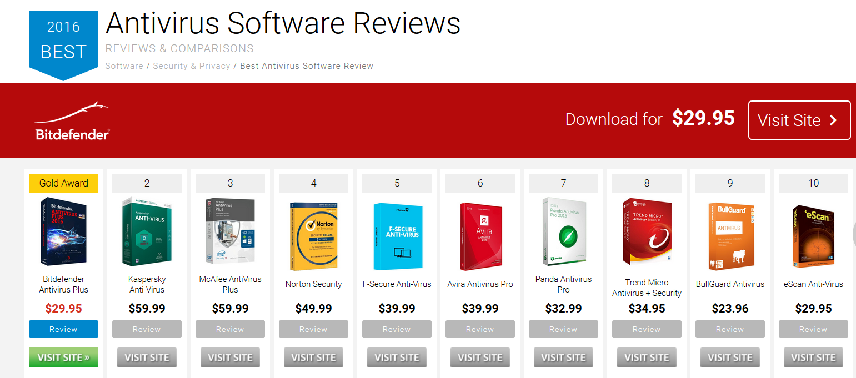Click VISIT SITE under Norton Security

313,357
